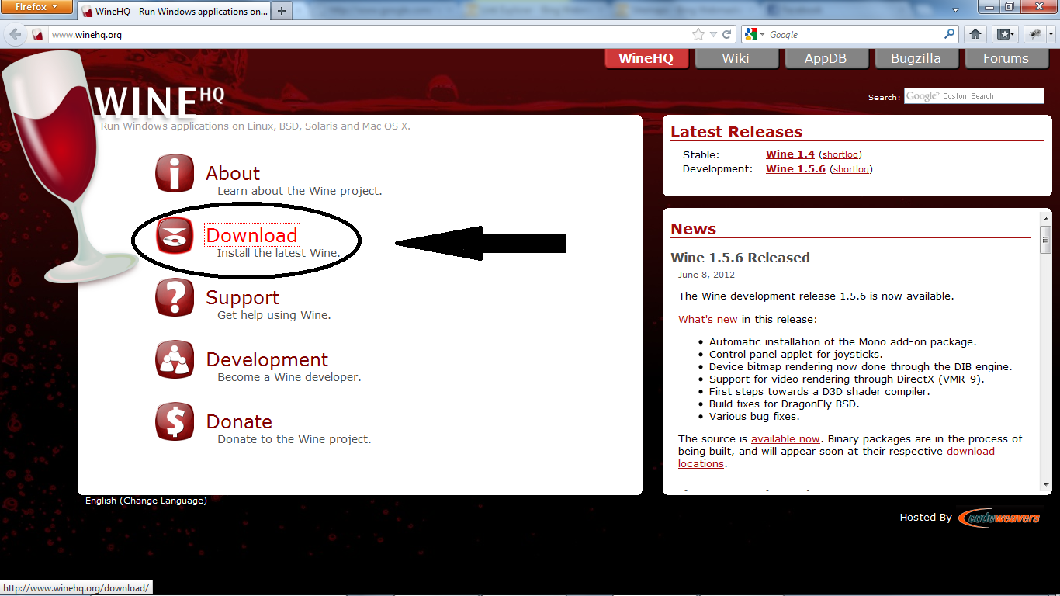This screenshot has width=1060, height=596.
Task: Click the site identity favicon in address bar
Action: [x=37, y=35]
